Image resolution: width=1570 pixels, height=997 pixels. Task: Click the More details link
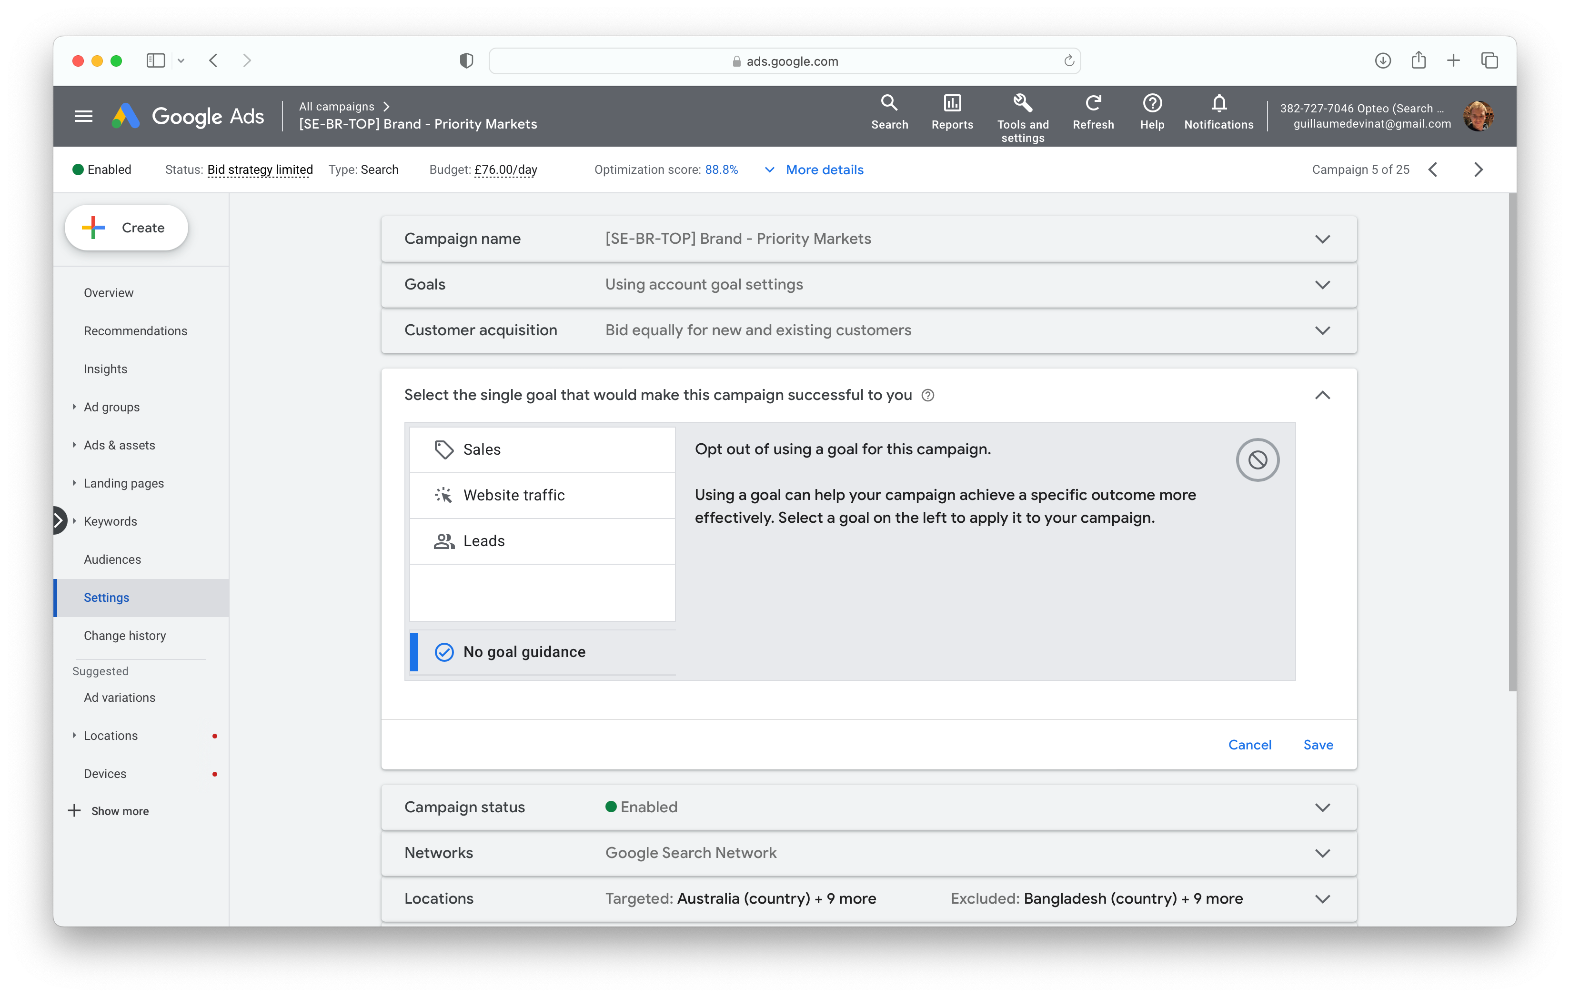tap(824, 170)
